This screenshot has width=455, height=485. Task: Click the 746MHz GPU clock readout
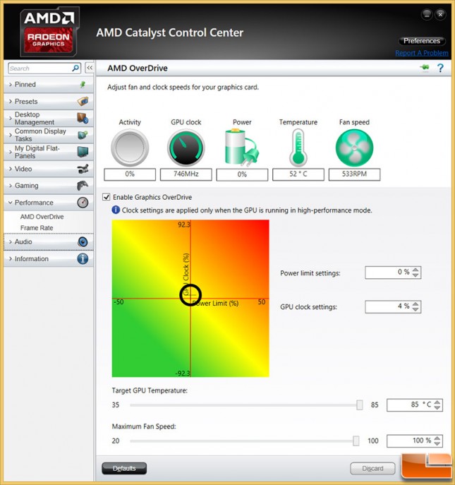[x=186, y=174]
